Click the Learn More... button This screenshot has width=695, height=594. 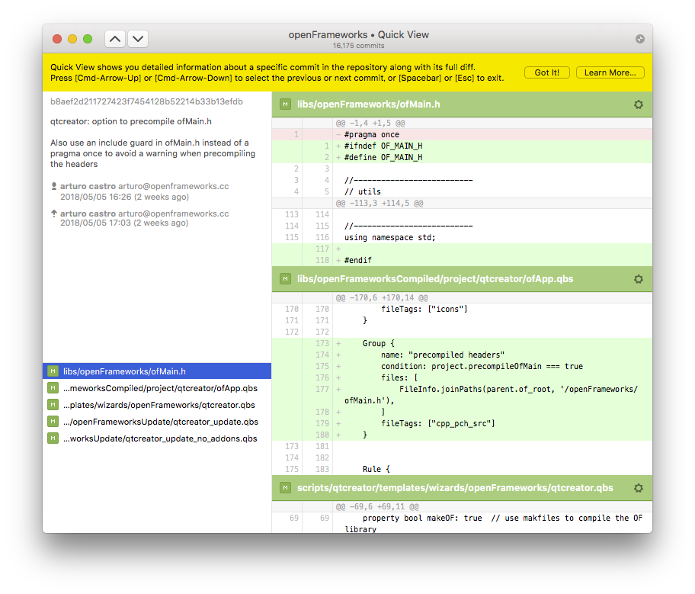click(x=610, y=72)
